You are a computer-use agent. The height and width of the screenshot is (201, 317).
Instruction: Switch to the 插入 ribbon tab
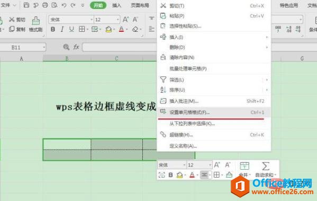(116, 5)
